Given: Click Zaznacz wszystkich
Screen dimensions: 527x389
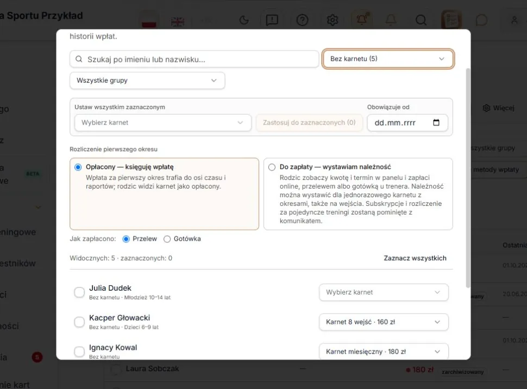Looking at the screenshot, I should 415,258.
